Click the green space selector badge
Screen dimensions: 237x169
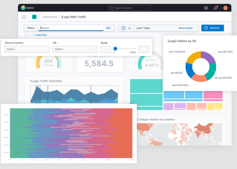[34, 17]
